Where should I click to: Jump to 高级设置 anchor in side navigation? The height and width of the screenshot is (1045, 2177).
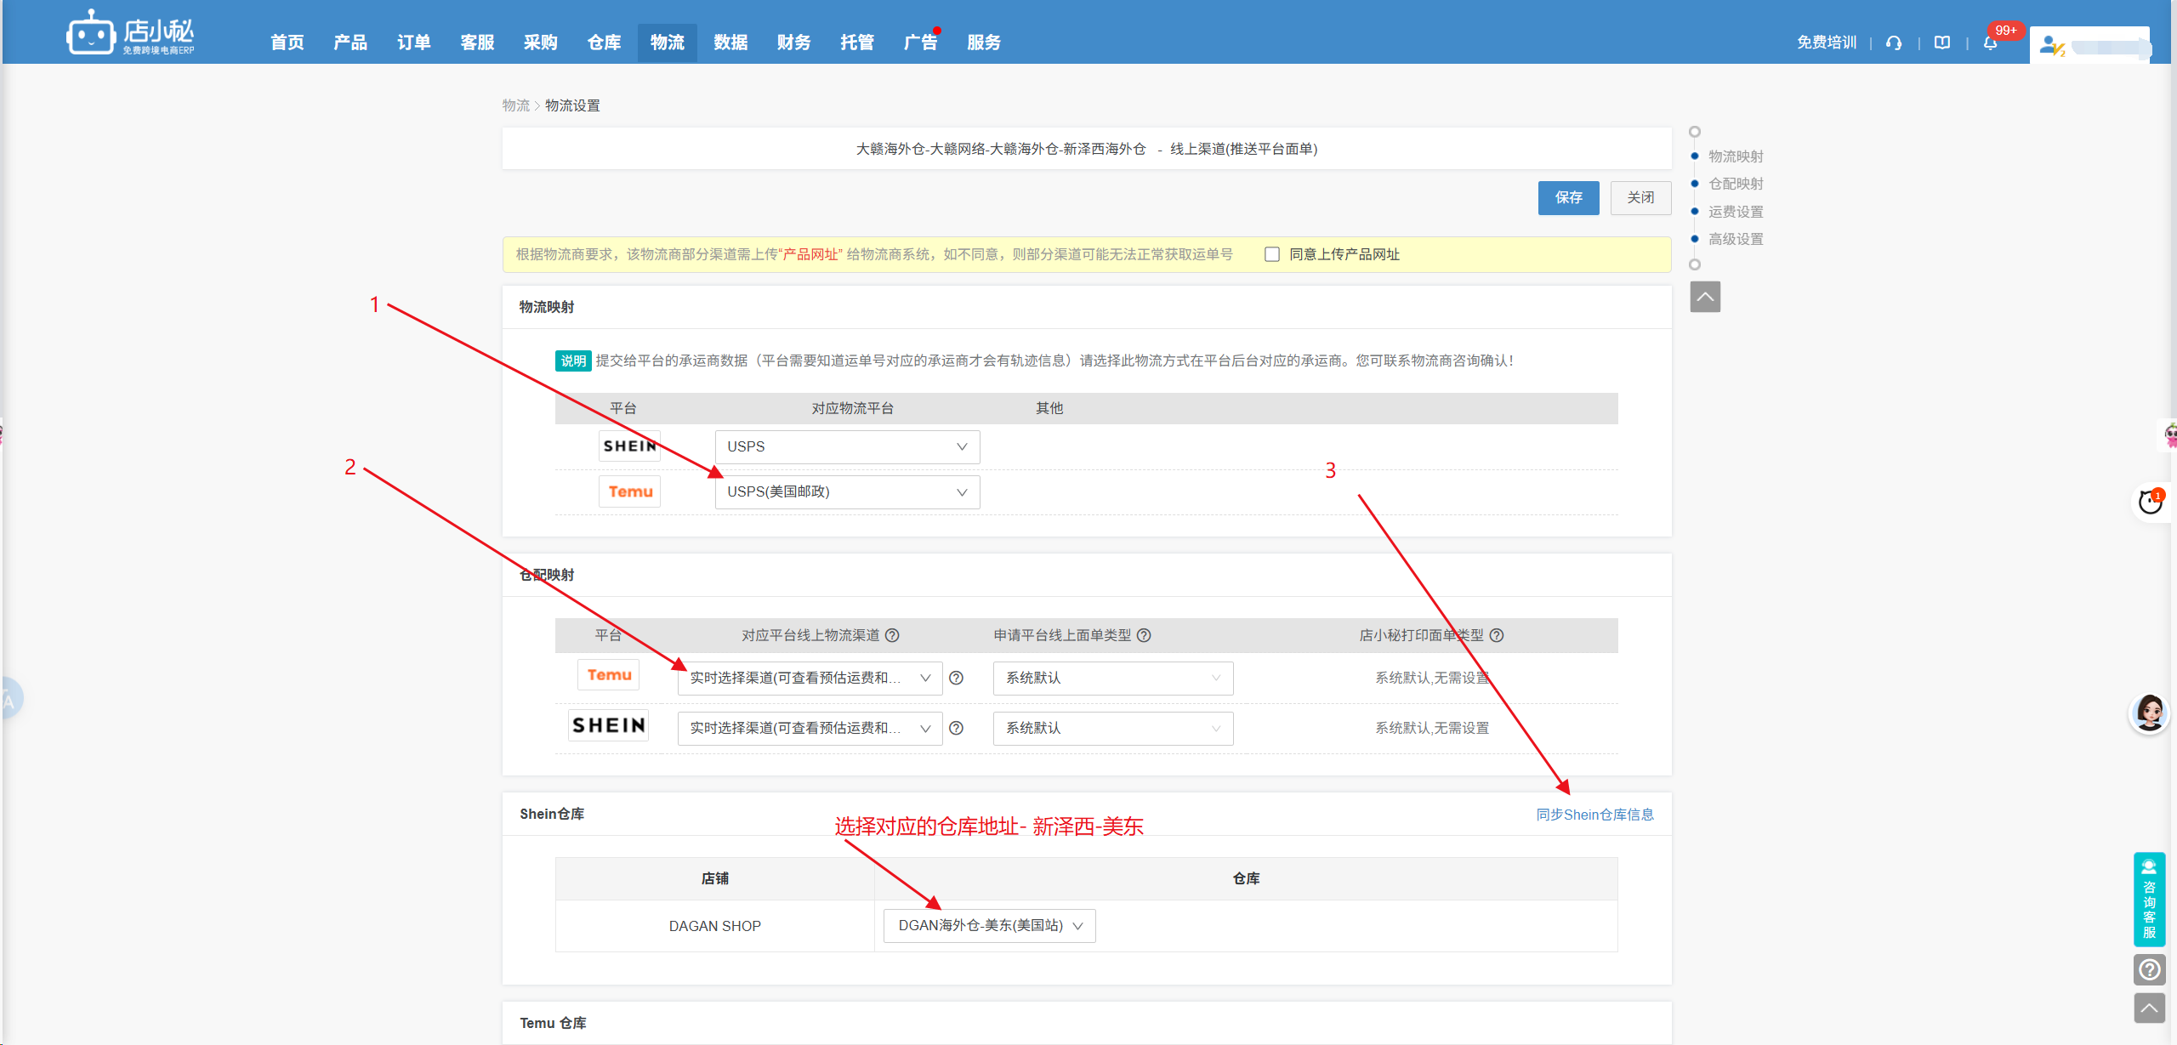tap(1736, 239)
